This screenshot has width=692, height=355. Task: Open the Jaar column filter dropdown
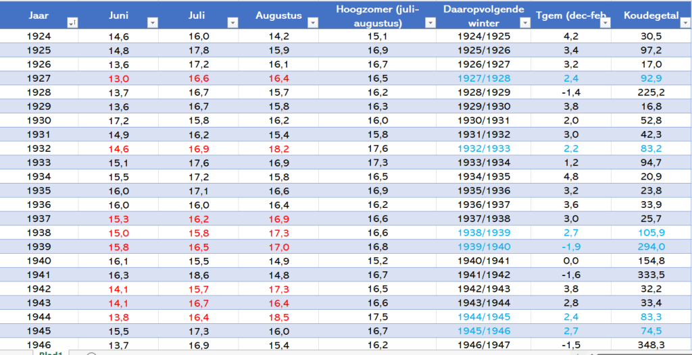coord(72,24)
